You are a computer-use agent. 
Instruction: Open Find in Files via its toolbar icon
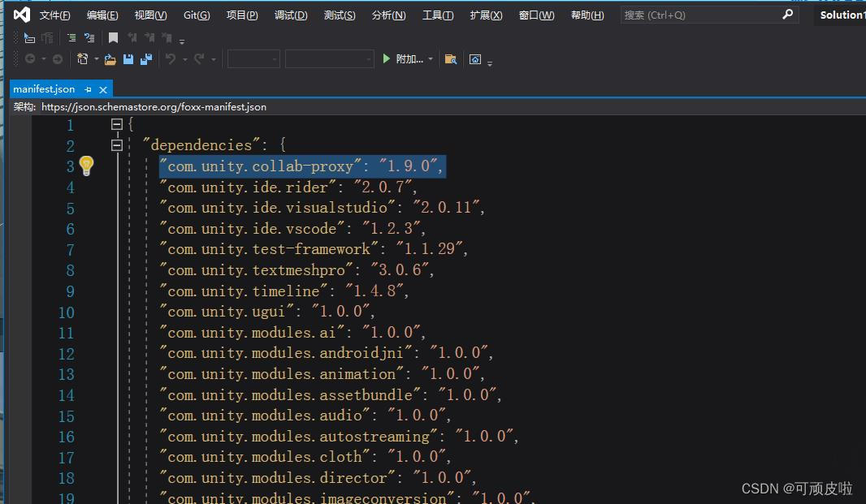[x=451, y=58]
